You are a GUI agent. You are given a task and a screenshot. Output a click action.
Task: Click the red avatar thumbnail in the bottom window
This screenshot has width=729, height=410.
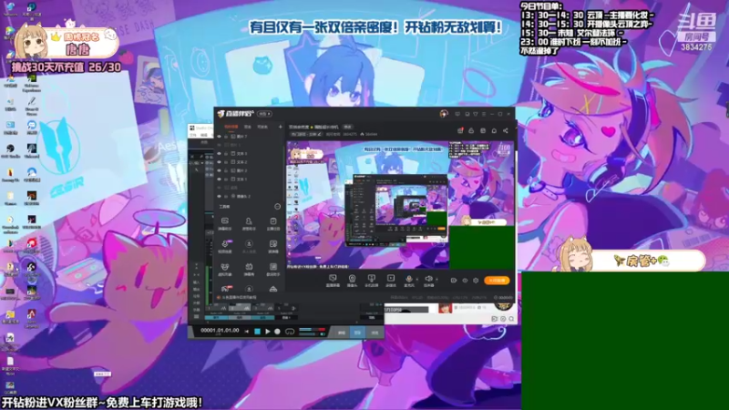tap(445, 308)
